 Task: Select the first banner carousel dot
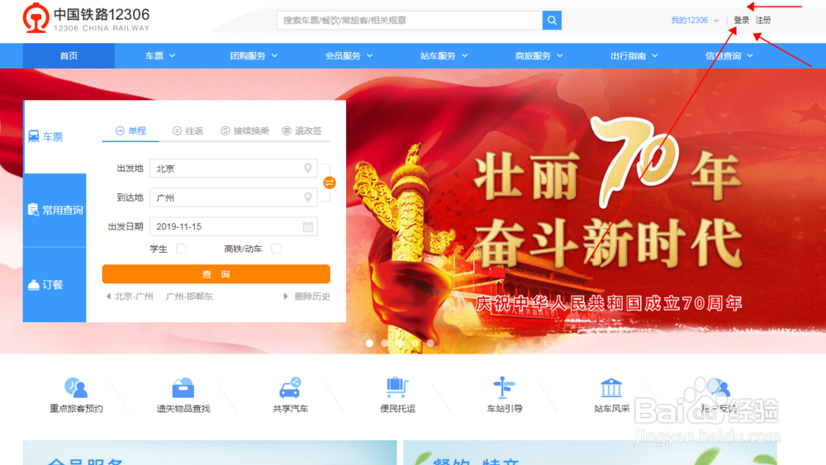pyautogui.click(x=370, y=343)
